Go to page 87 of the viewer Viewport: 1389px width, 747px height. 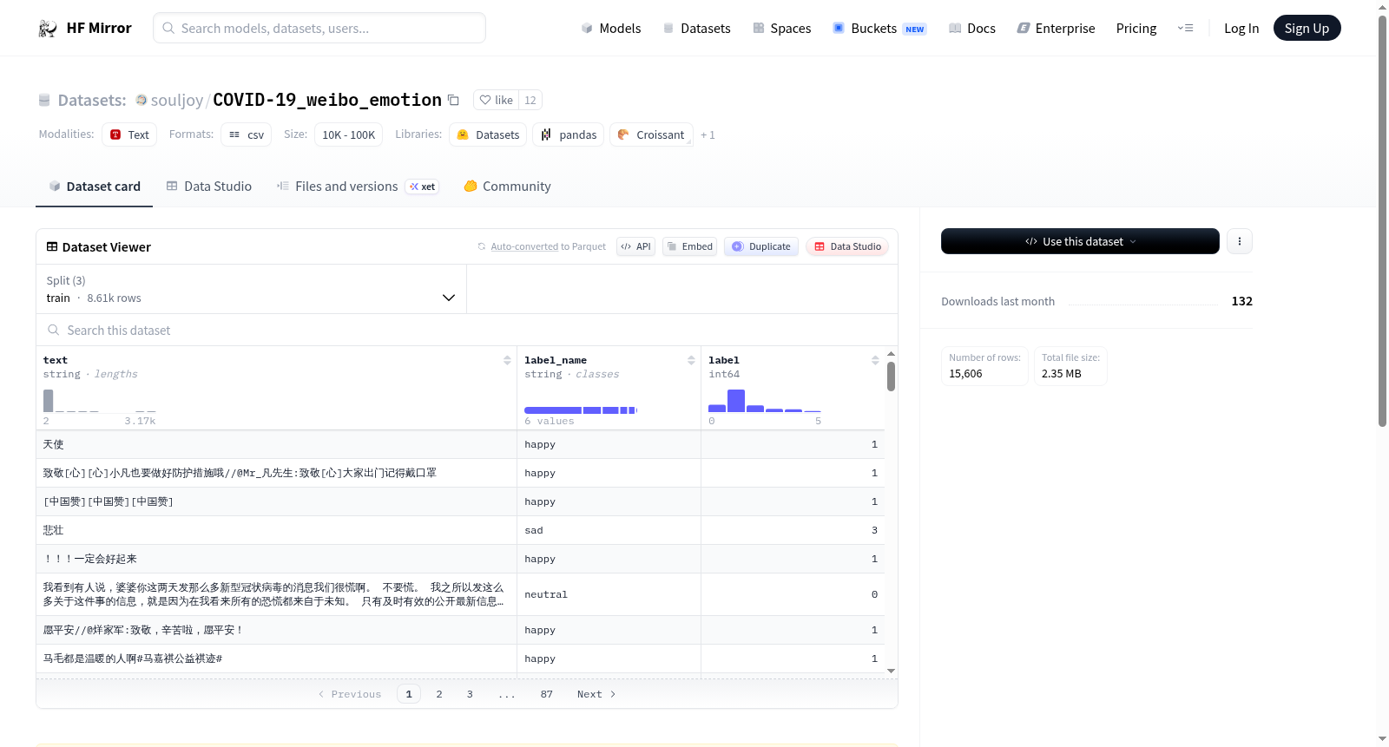(547, 694)
